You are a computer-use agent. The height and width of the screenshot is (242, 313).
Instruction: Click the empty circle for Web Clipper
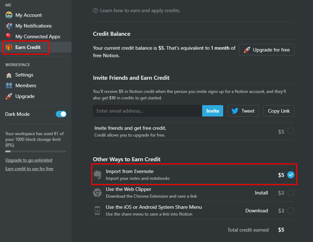290,193
